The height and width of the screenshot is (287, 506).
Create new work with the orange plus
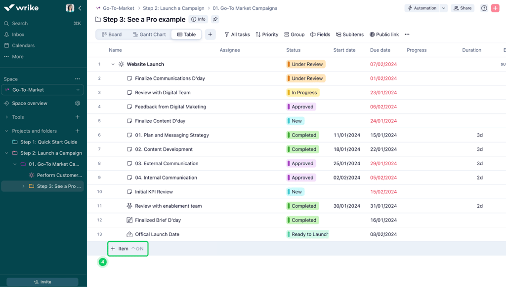coord(495,8)
